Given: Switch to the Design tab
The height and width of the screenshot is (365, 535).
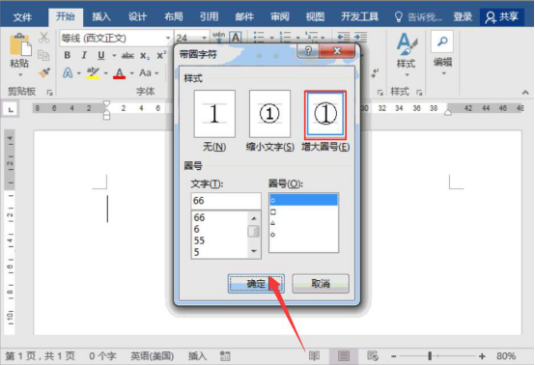Looking at the screenshot, I should [137, 16].
